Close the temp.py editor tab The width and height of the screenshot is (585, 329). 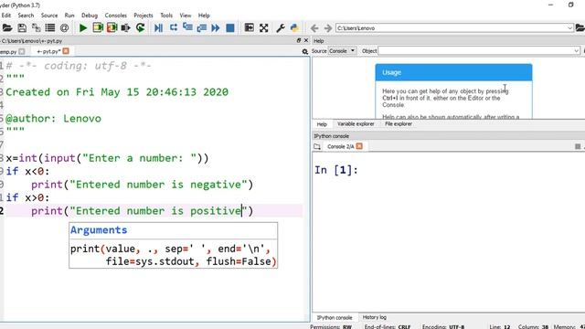[x=22, y=51]
